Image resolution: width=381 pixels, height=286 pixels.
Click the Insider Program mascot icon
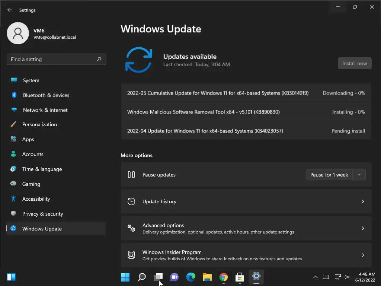pyautogui.click(x=131, y=255)
